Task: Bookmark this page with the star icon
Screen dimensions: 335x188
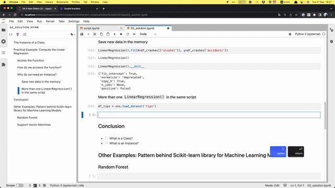Action: point(296,15)
